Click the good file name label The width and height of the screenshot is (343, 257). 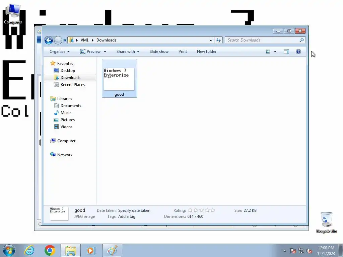click(119, 94)
